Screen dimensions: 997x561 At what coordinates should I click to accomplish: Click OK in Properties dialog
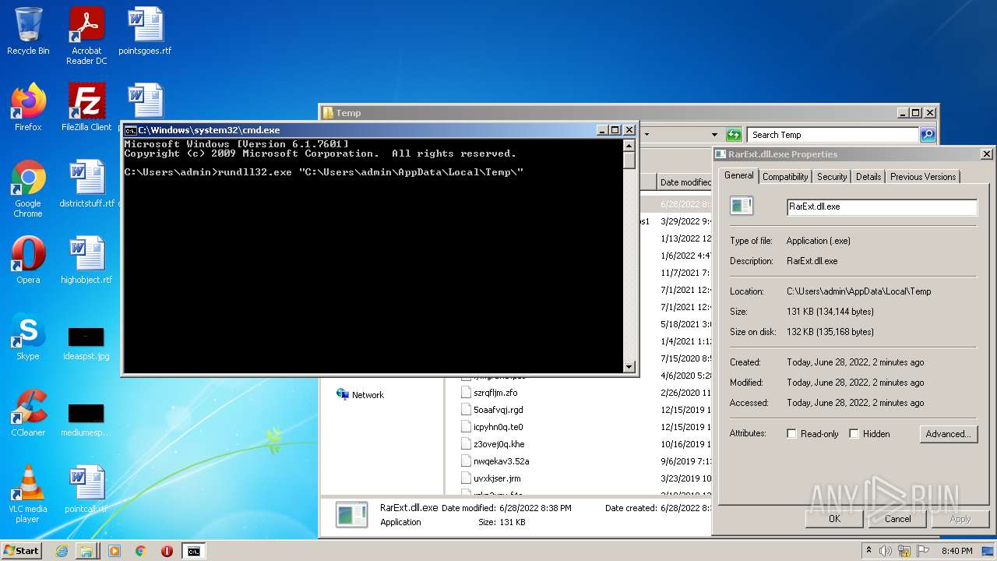pyautogui.click(x=834, y=519)
